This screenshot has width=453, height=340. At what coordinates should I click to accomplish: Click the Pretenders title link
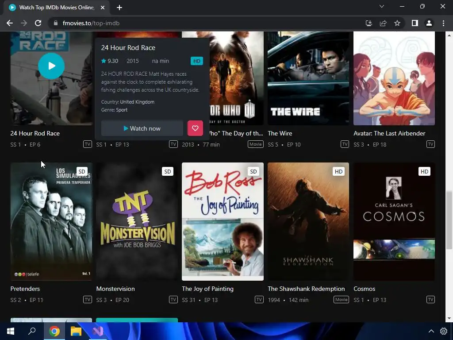tap(25, 289)
